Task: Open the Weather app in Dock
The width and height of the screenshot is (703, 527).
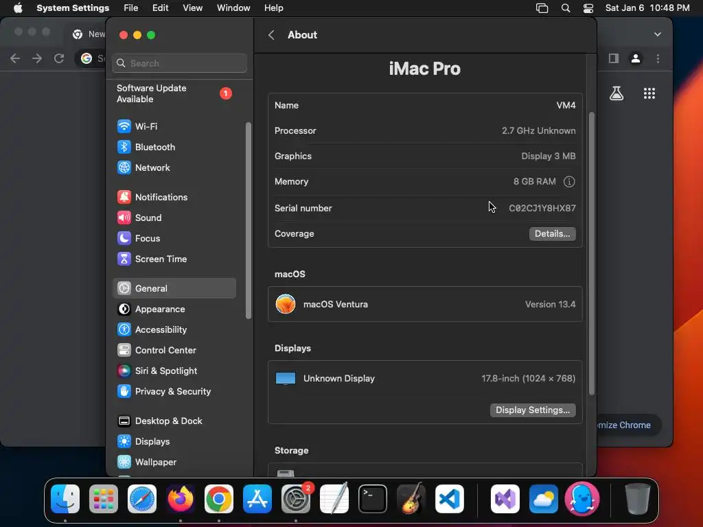Action: (544, 499)
